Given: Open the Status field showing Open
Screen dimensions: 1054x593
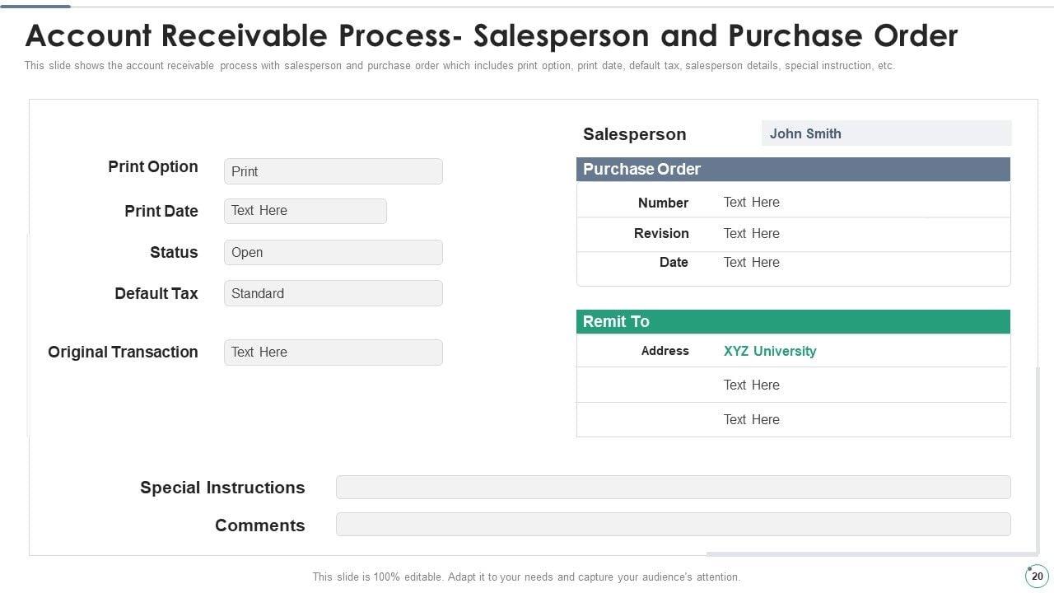Looking at the screenshot, I should coord(333,253).
